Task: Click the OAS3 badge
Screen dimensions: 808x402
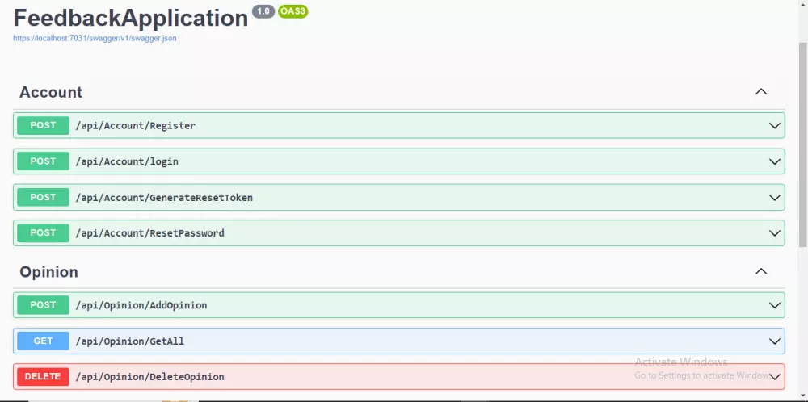Action: click(x=292, y=10)
